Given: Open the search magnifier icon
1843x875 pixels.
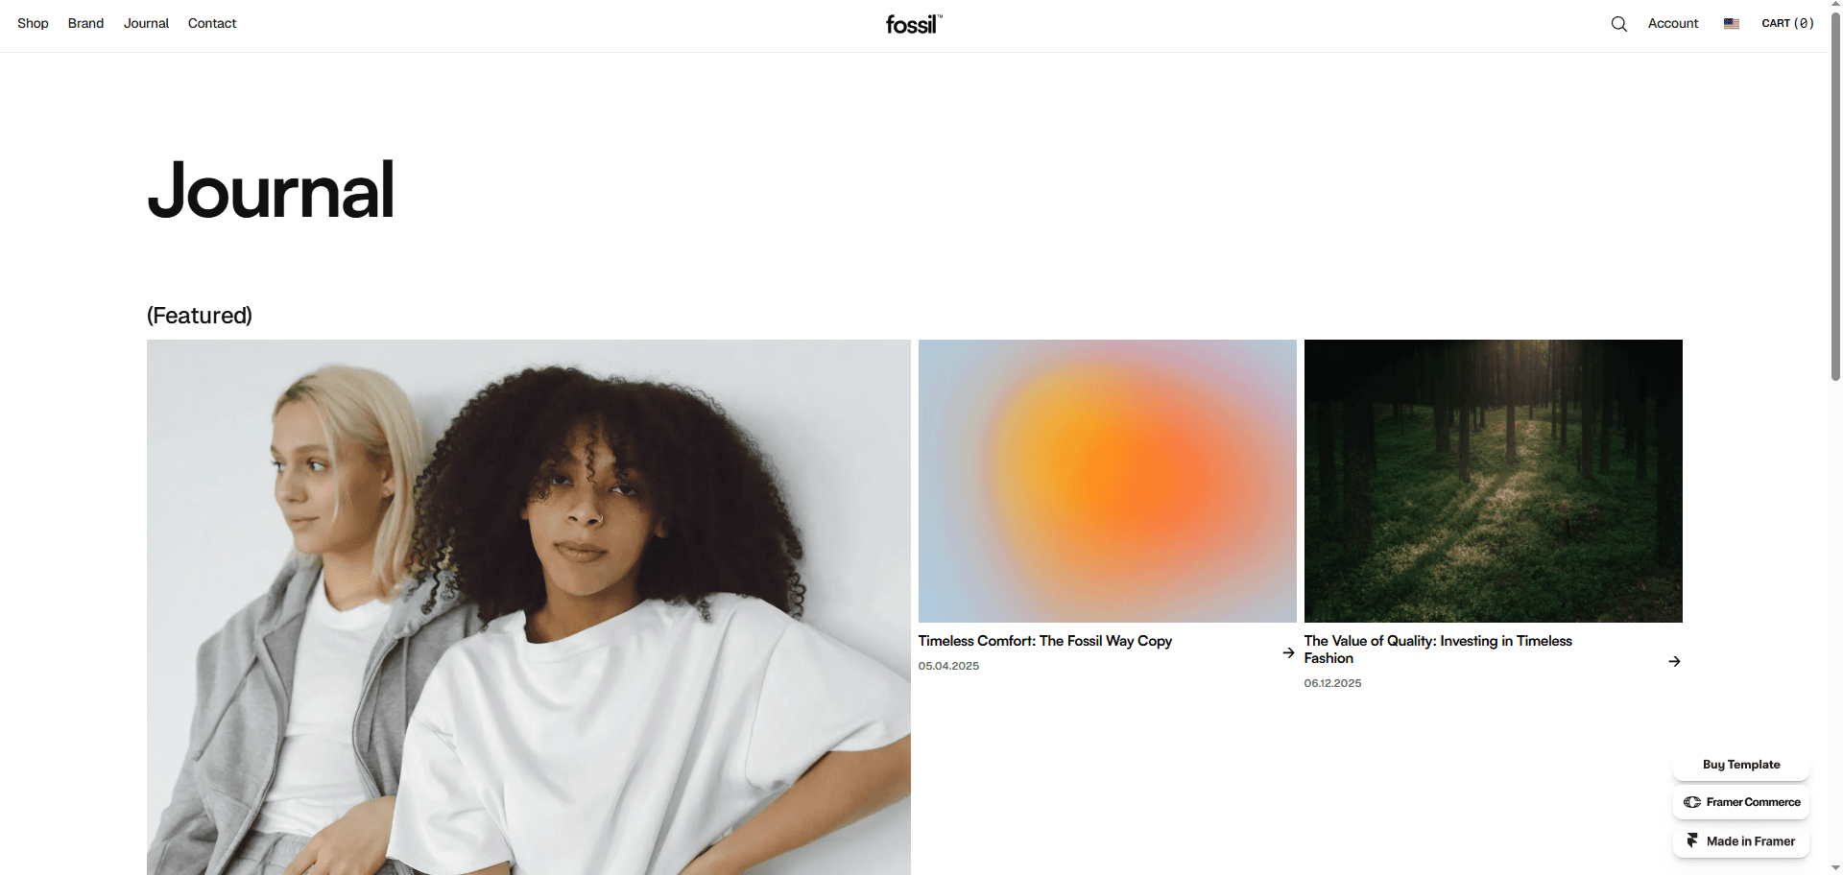Looking at the screenshot, I should click(1618, 24).
